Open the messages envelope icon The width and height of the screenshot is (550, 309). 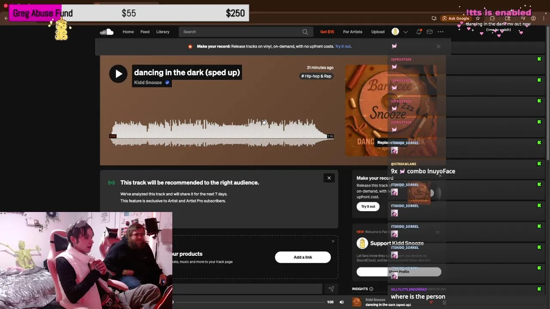click(x=429, y=32)
